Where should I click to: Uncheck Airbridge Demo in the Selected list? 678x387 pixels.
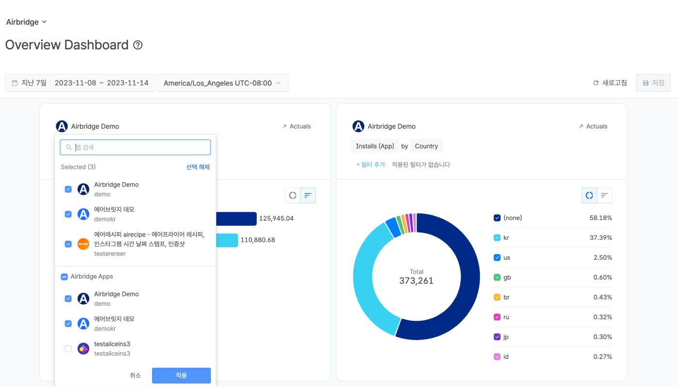pyautogui.click(x=68, y=189)
